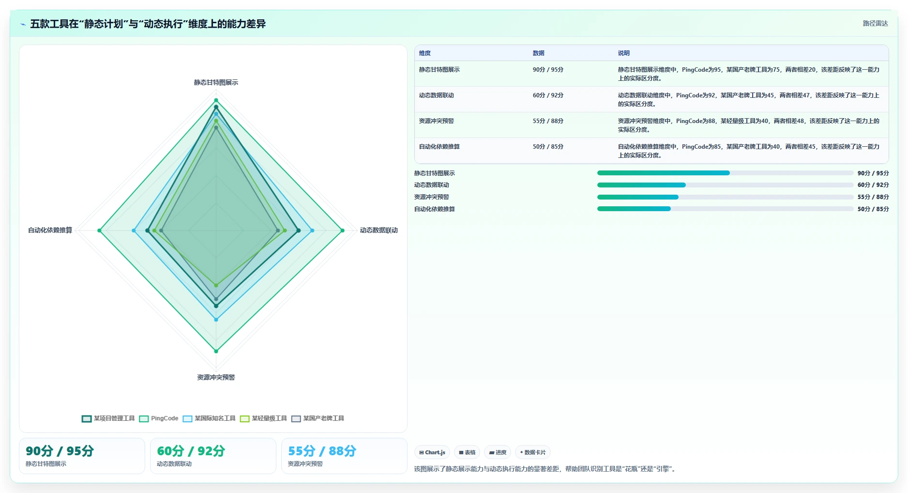
Task: Click the 数据 column header
Action: [538, 53]
